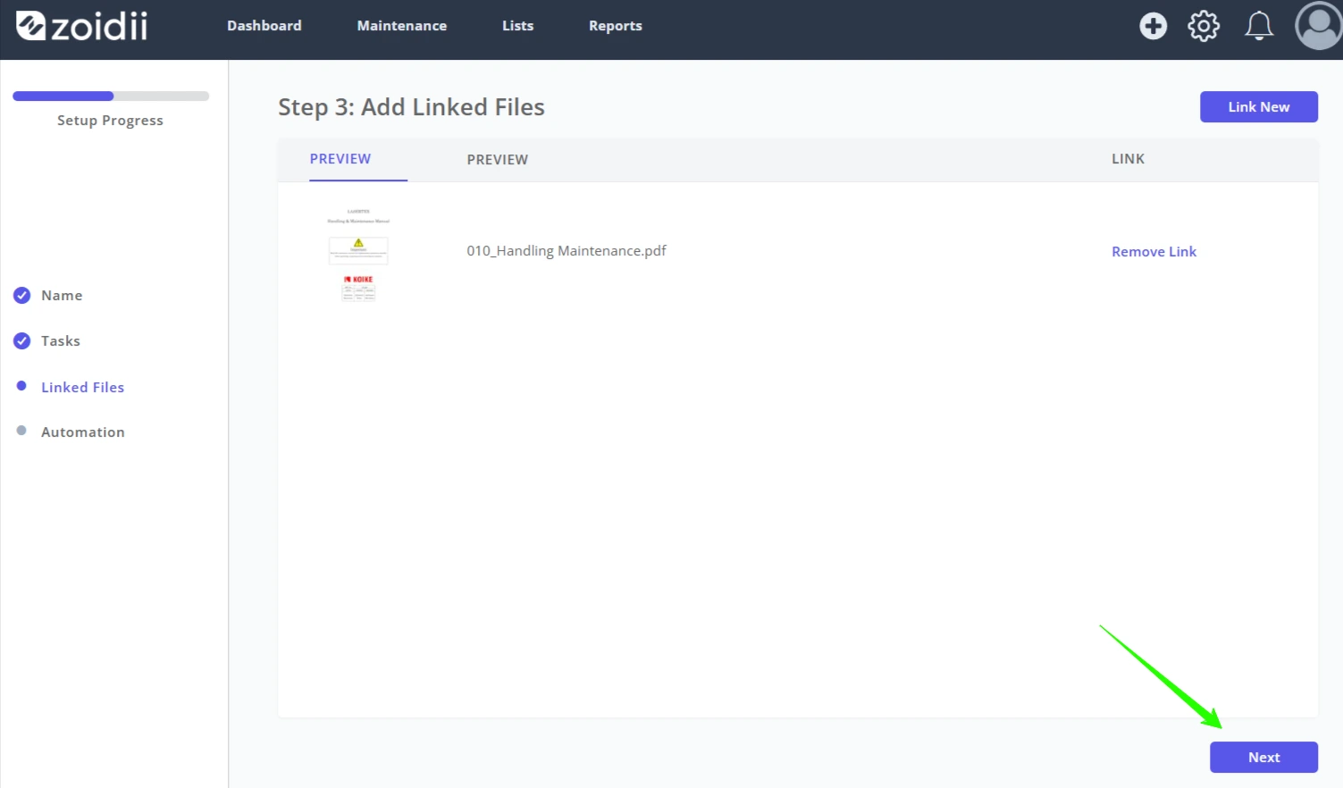Go to the Automation step
The height and width of the screenshot is (788, 1343).
(83, 432)
